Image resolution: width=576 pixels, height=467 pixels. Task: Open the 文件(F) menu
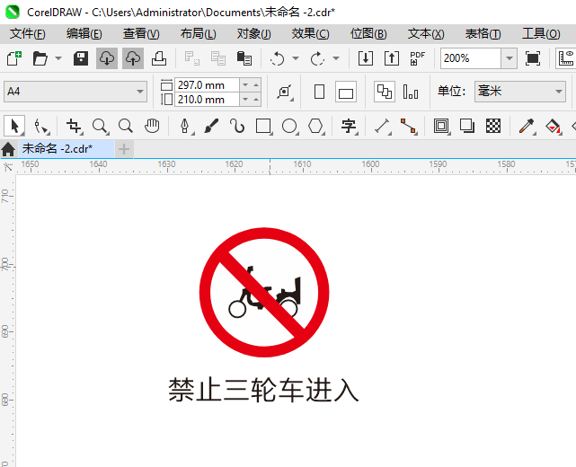coord(27,34)
